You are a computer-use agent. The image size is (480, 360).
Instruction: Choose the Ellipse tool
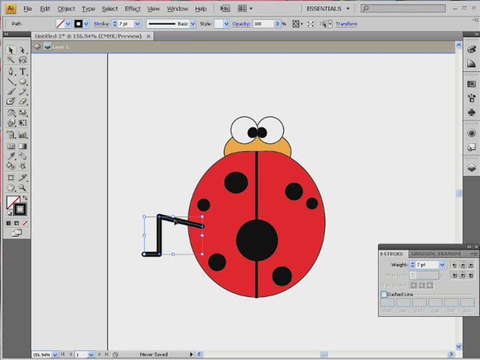pyautogui.click(x=23, y=82)
